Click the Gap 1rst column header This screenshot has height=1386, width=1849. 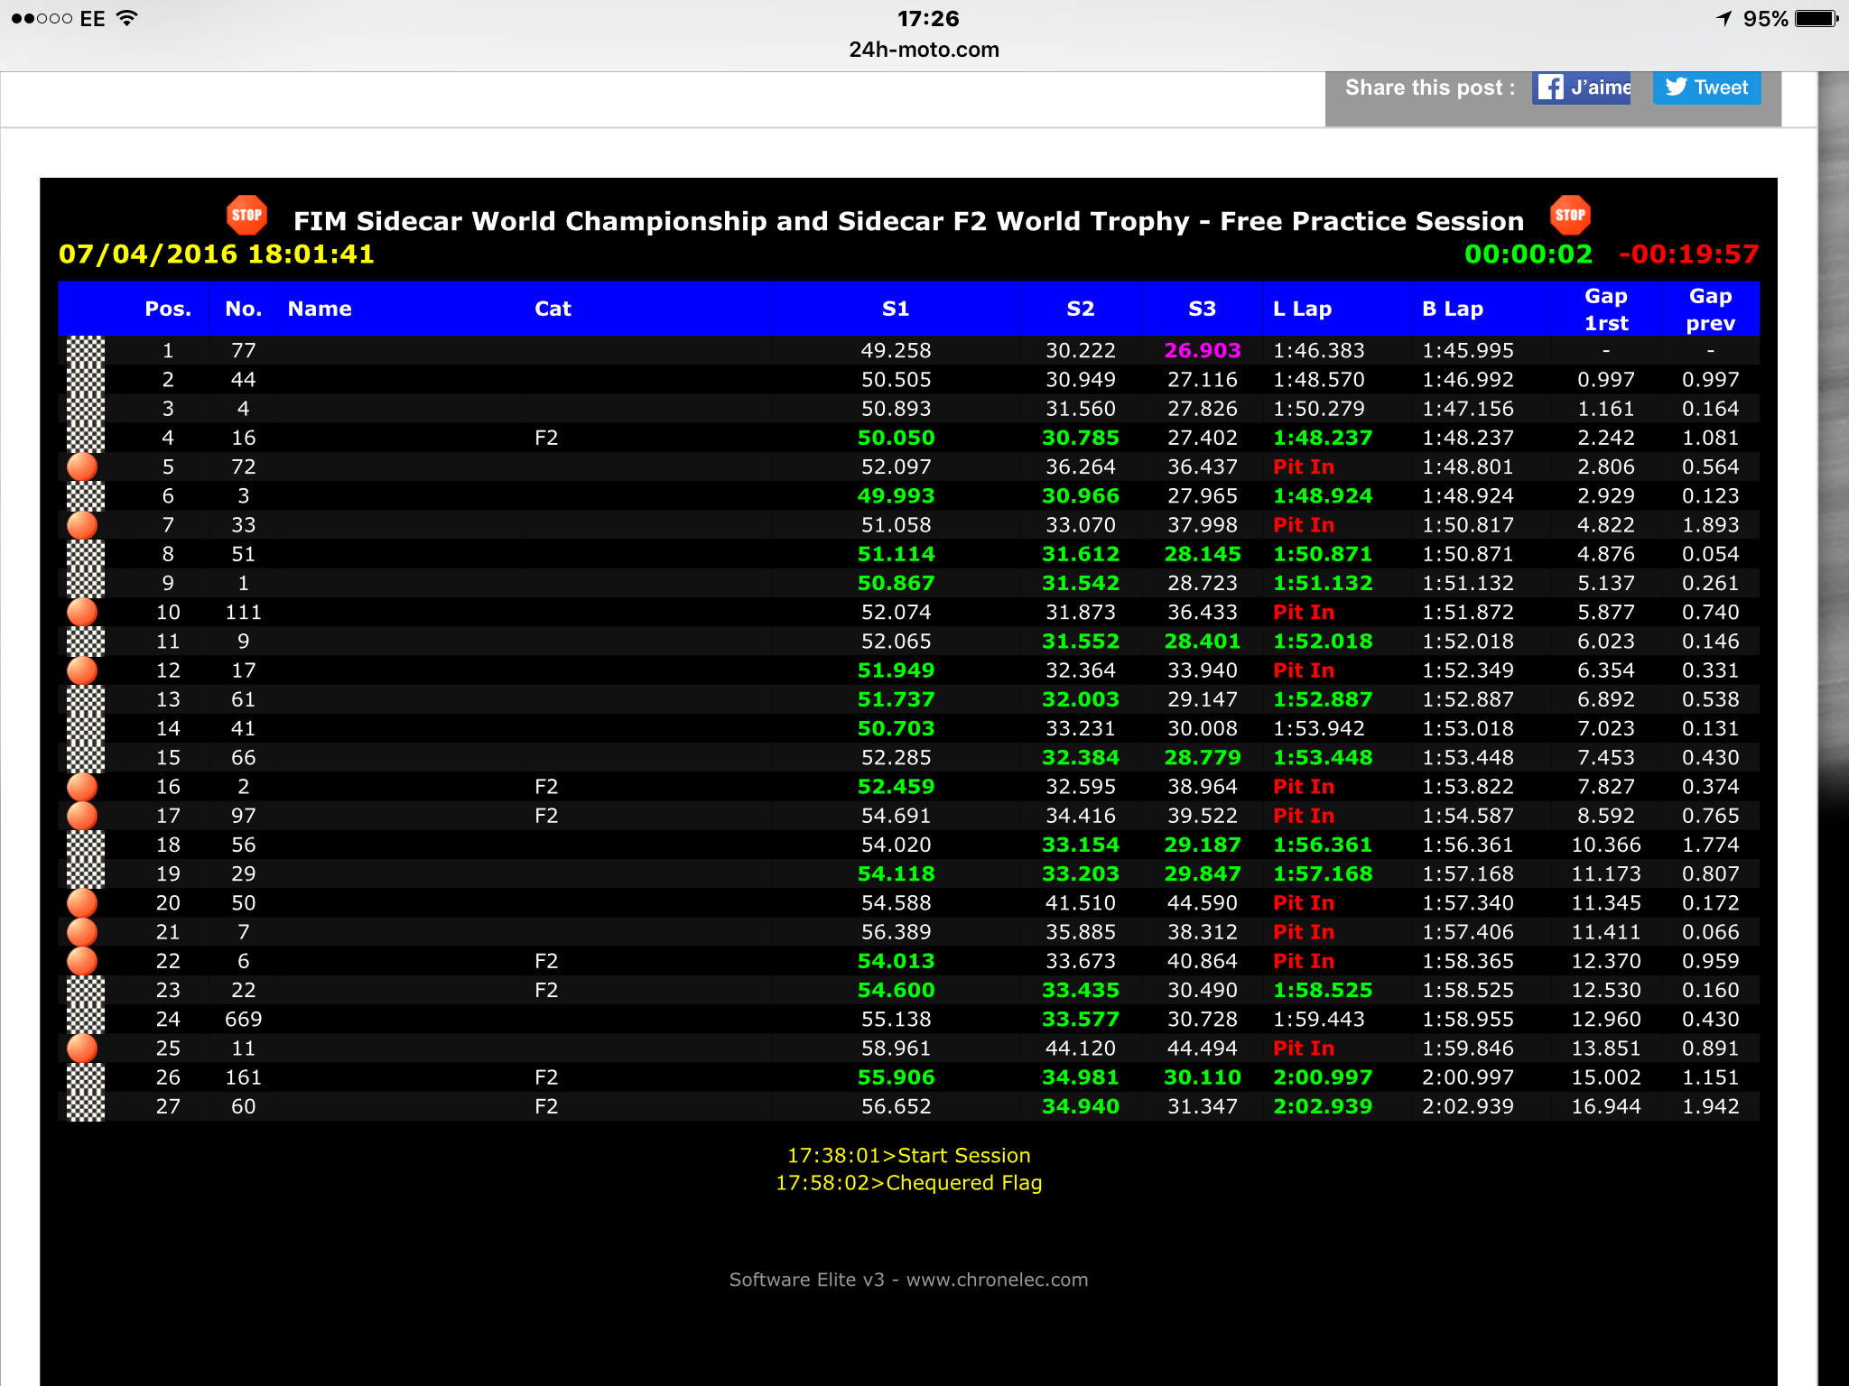1606,310
